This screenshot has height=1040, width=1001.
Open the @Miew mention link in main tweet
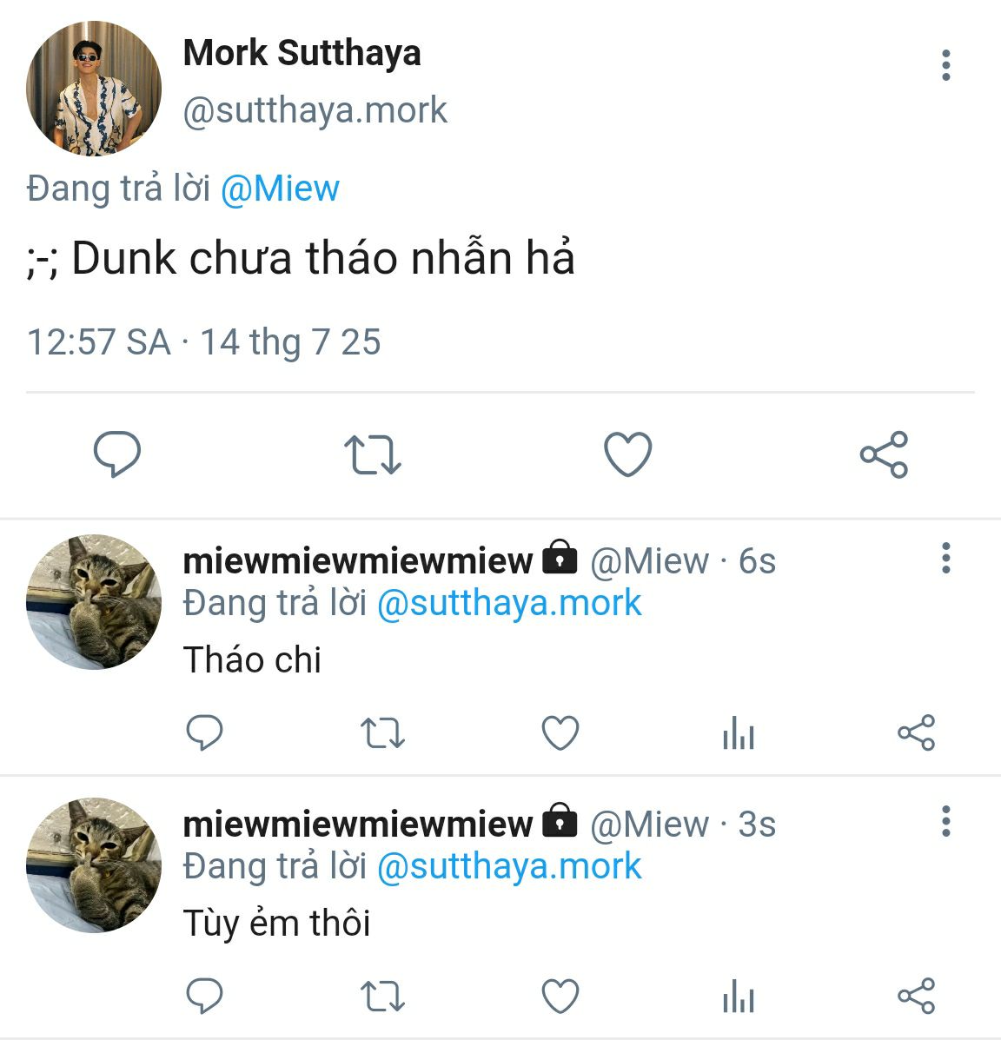(280, 189)
